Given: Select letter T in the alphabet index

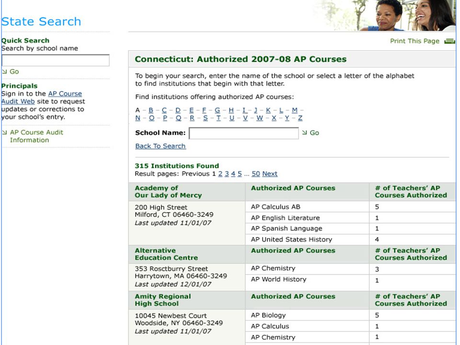Looking at the screenshot, I should coord(218,118).
